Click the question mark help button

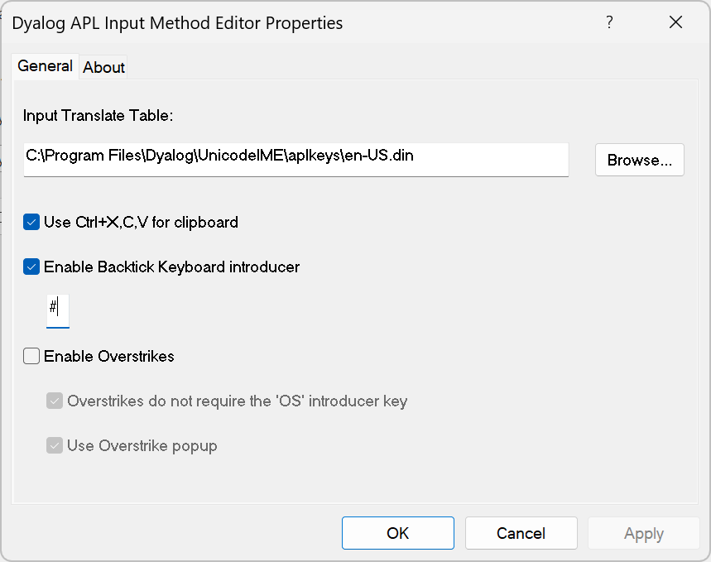click(x=609, y=23)
